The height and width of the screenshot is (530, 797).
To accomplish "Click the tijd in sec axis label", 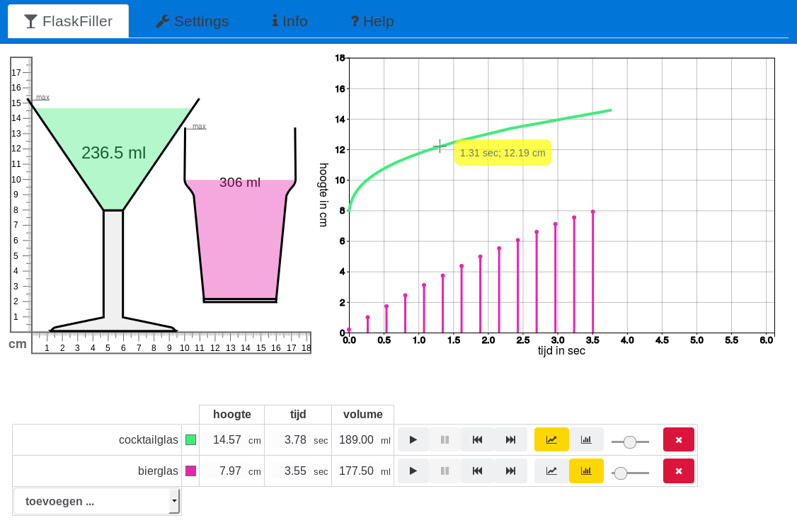I will click(x=561, y=351).
